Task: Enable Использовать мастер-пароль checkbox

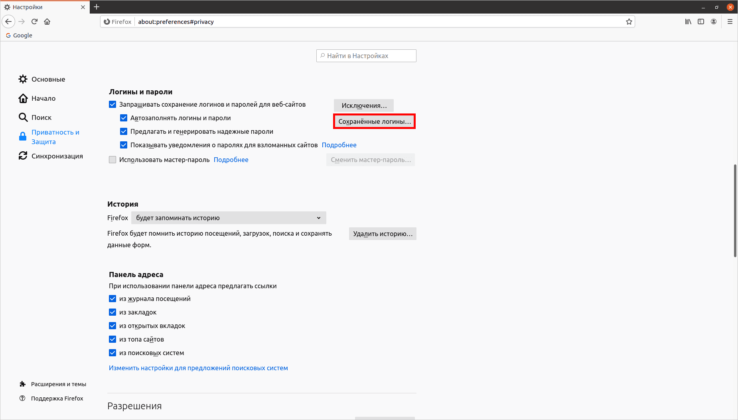Action: (112, 160)
